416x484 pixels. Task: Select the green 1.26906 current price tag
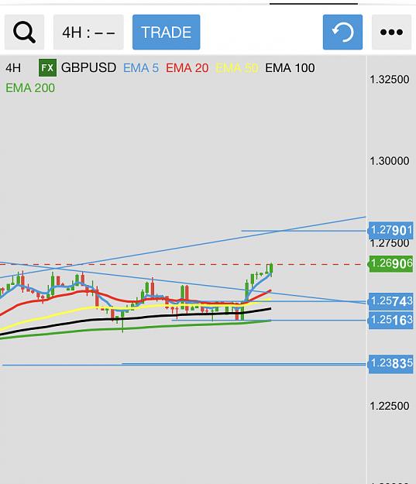[x=390, y=263]
